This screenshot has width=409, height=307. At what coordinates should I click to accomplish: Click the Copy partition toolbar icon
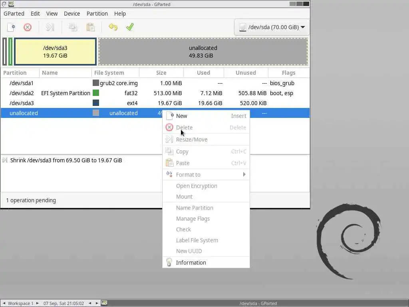tap(73, 27)
